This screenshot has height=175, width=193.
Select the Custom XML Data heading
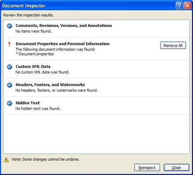coord(33,66)
